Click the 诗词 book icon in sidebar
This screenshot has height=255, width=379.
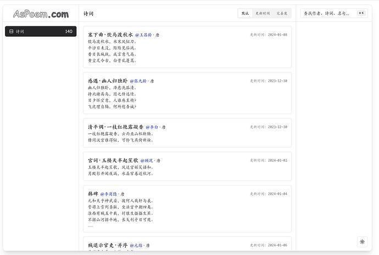coord(12,32)
